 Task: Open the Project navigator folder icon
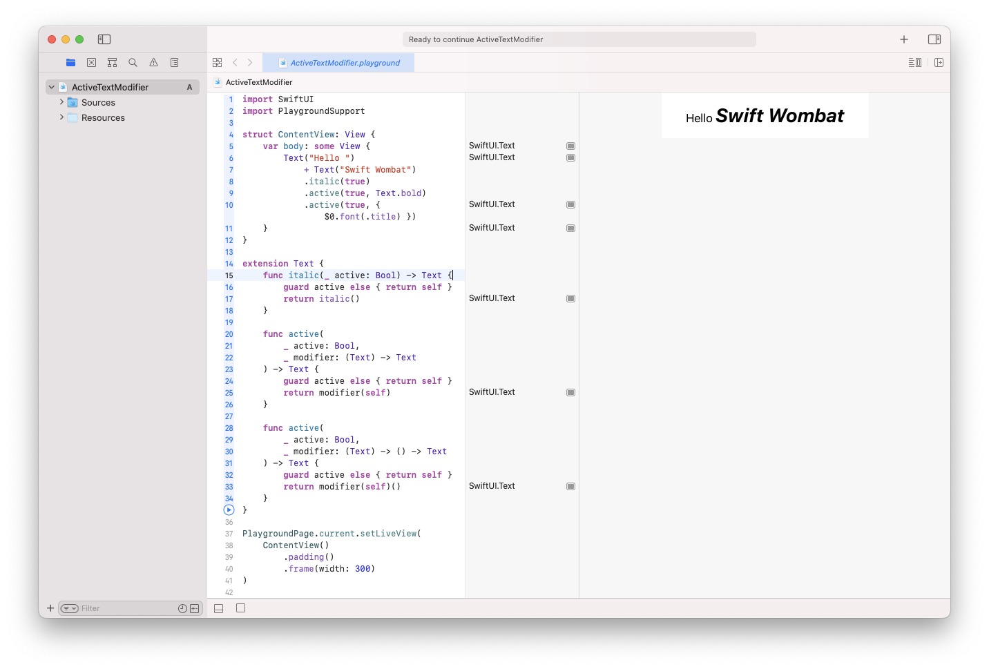[x=70, y=62]
